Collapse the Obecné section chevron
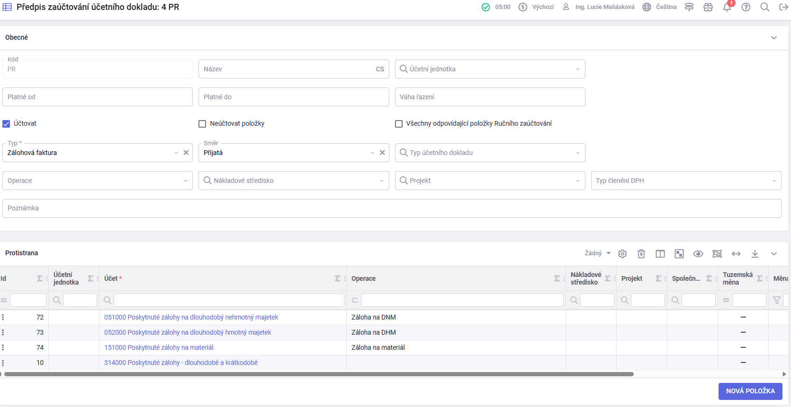The height and width of the screenshot is (407, 791). click(x=774, y=38)
